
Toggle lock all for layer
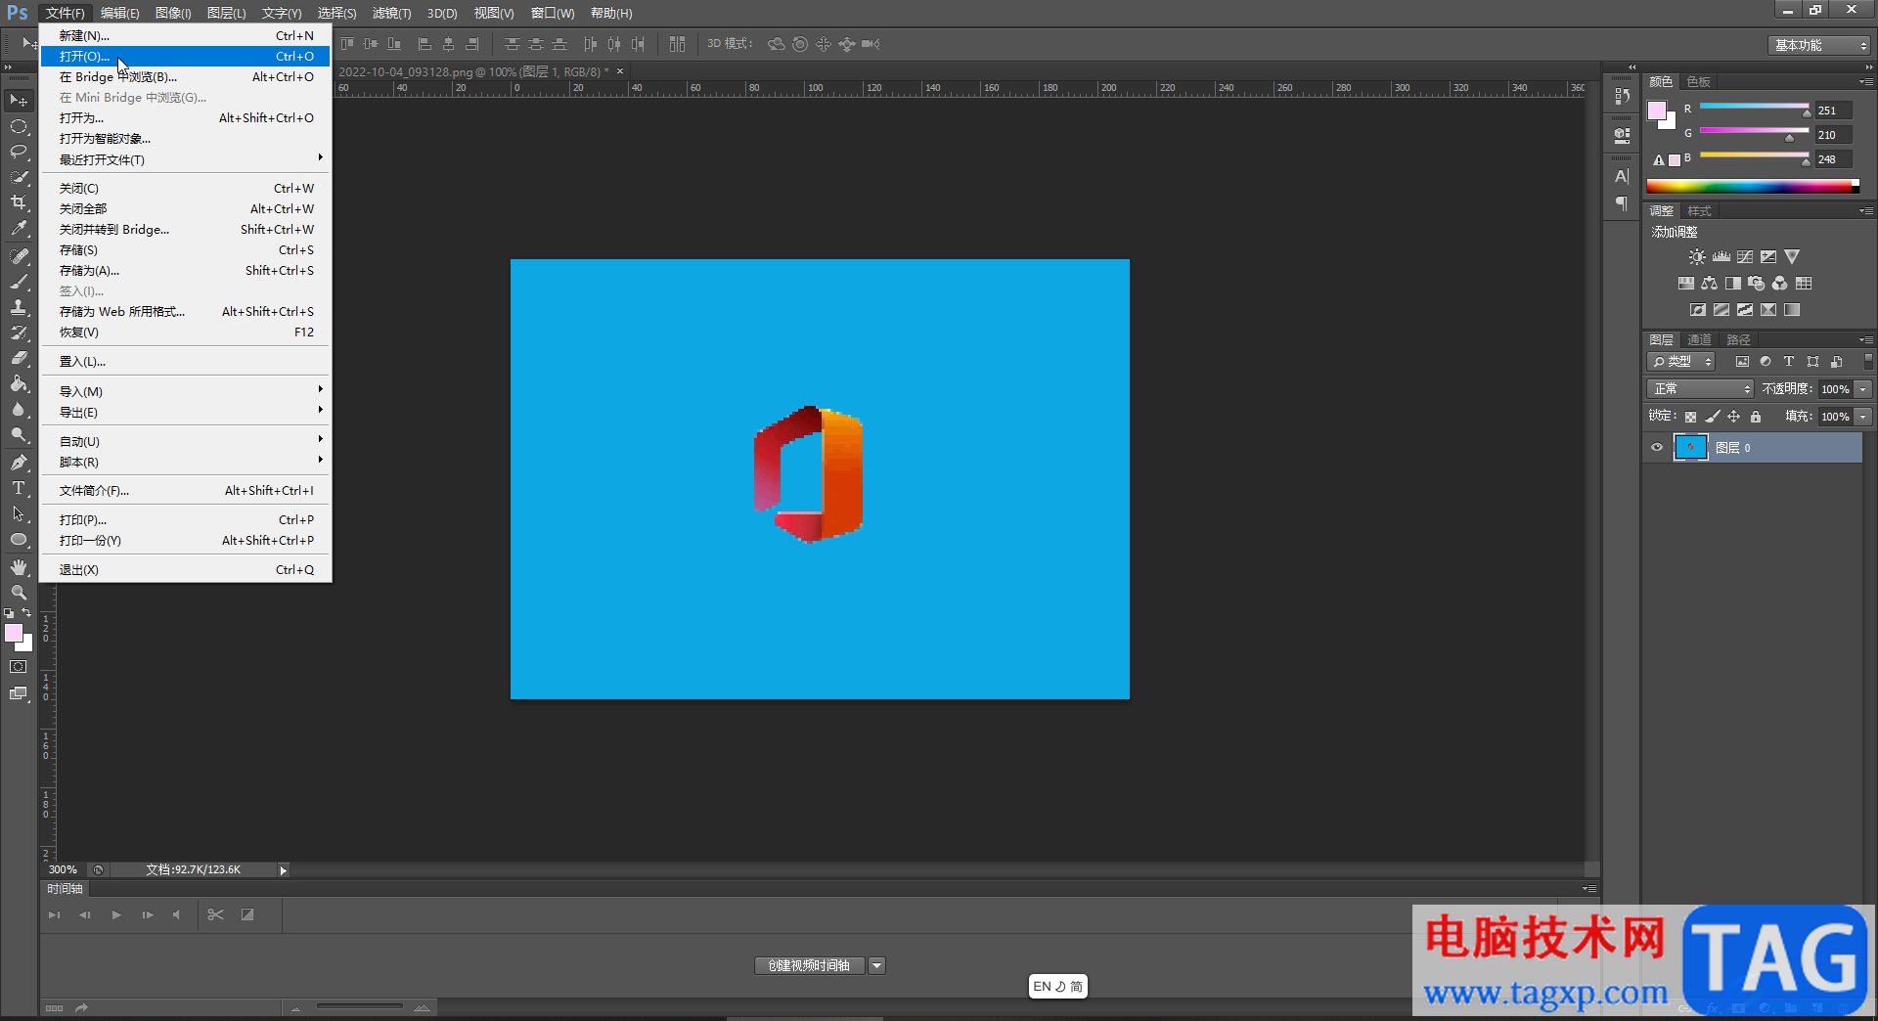tap(1756, 417)
